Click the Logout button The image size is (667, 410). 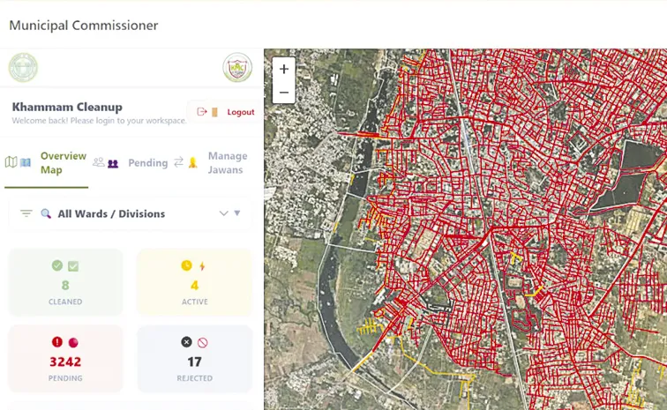(x=225, y=112)
